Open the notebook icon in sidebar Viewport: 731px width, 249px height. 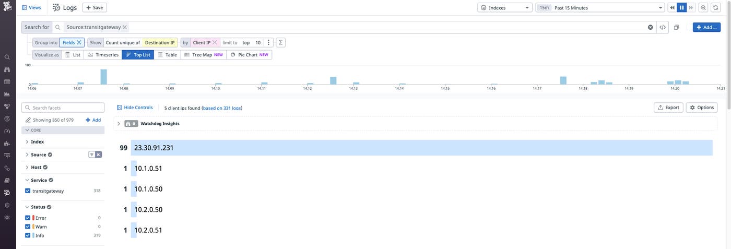point(7,181)
